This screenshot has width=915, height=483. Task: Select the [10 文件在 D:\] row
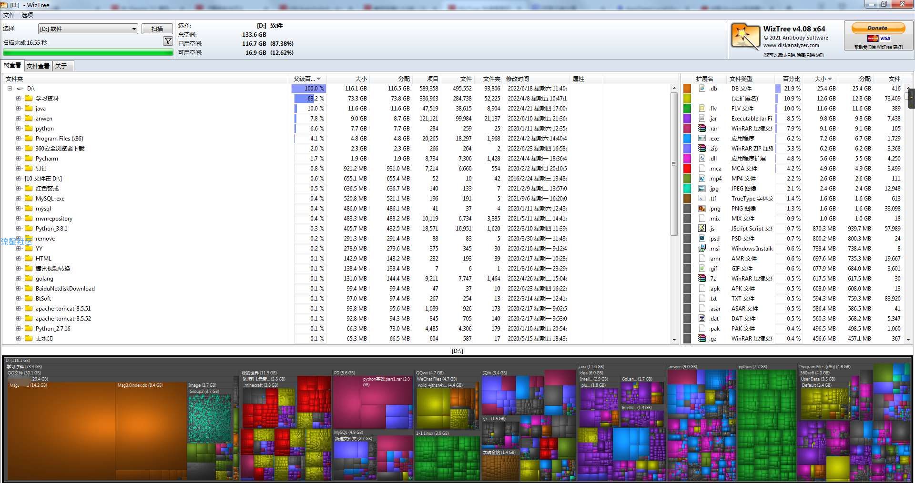coord(43,179)
